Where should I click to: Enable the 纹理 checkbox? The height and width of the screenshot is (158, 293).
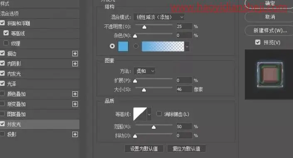point(6,43)
